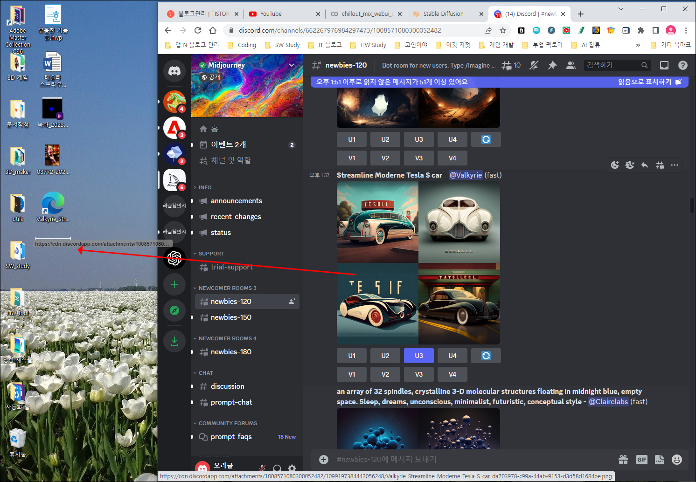Open the Midjourney sailboat server icon
The width and height of the screenshot is (696, 482).
pyautogui.click(x=174, y=180)
